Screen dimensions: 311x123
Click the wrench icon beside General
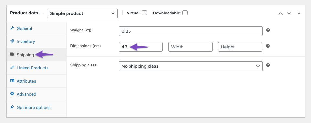tap(12, 28)
